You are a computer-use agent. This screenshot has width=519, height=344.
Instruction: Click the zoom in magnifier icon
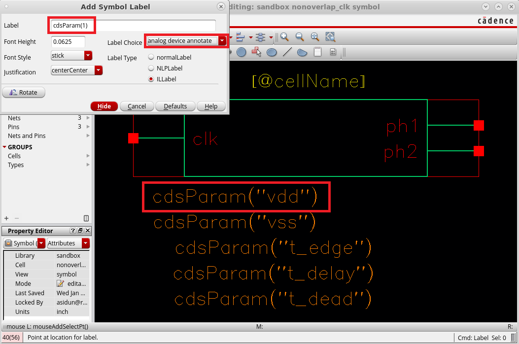(x=284, y=37)
